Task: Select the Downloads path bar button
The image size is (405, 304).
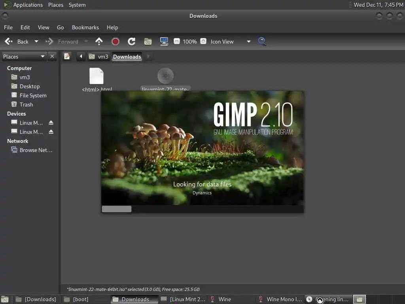Action: [127, 57]
